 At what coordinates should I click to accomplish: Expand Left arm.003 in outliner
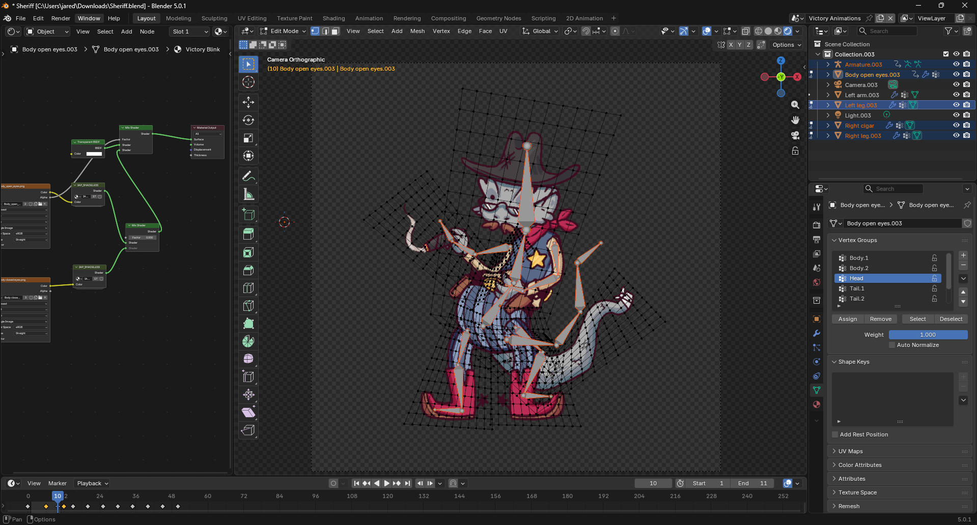pos(828,95)
